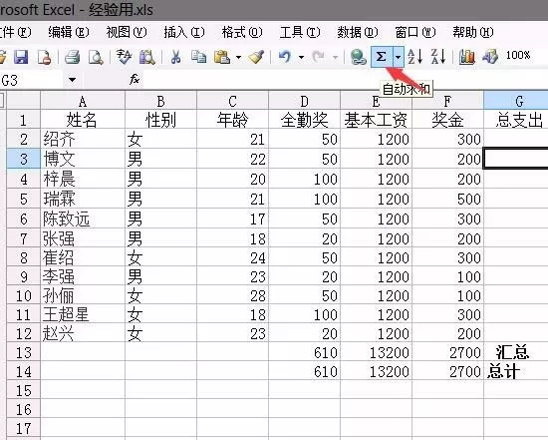Open the Name Box dropdown arrow

(x=73, y=80)
